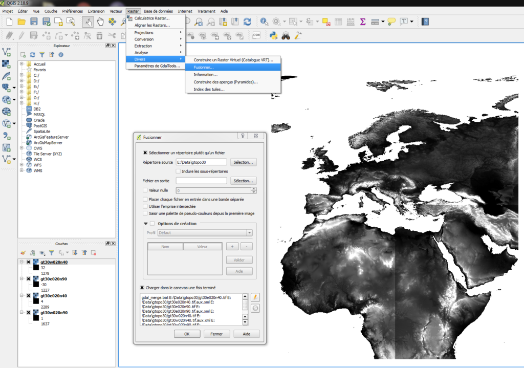Click Delete selected trash icon
The height and width of the screenshot is (368, 524).
[100, 35]
